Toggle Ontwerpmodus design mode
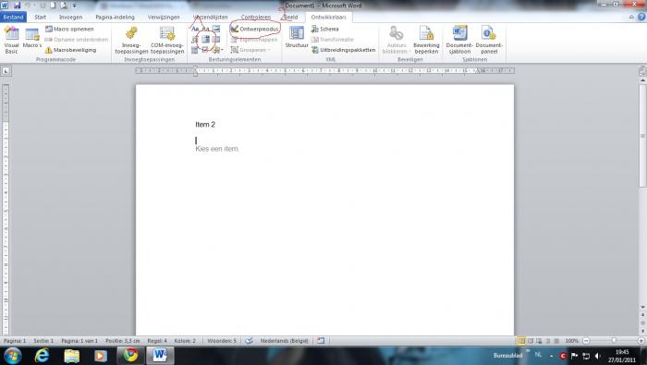This screenshot has width=647, height=365. click(x=254, y=30)
